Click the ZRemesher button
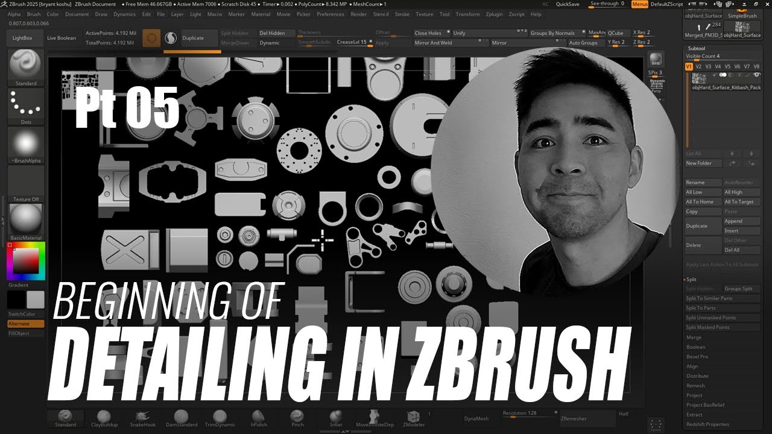 click(586, 418)
